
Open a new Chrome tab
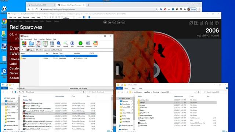(x=88, y=5)
